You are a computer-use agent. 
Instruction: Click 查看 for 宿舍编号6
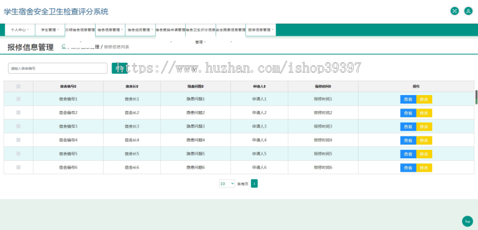[408, 168]
